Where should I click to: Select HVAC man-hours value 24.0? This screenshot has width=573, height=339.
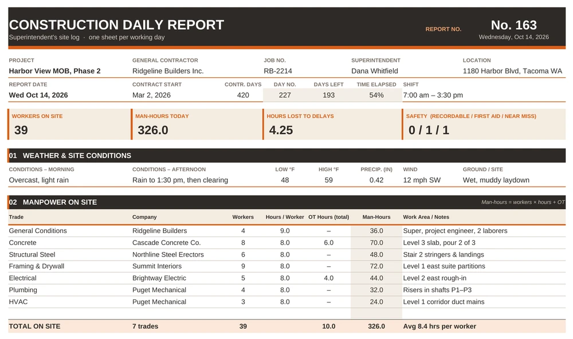(x=376, y=302)
